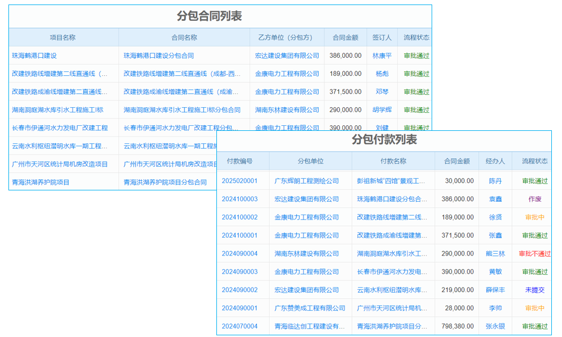The image size is (562, 337).
Task: Open the 青海洪湖养护院项目 link
Action: (x=40, y=182)
